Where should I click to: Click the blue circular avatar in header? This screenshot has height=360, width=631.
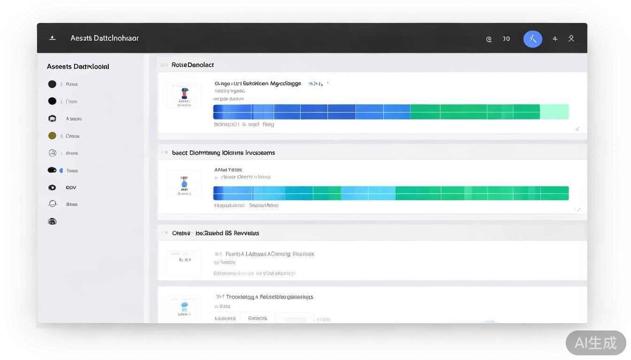coord(532,39)
